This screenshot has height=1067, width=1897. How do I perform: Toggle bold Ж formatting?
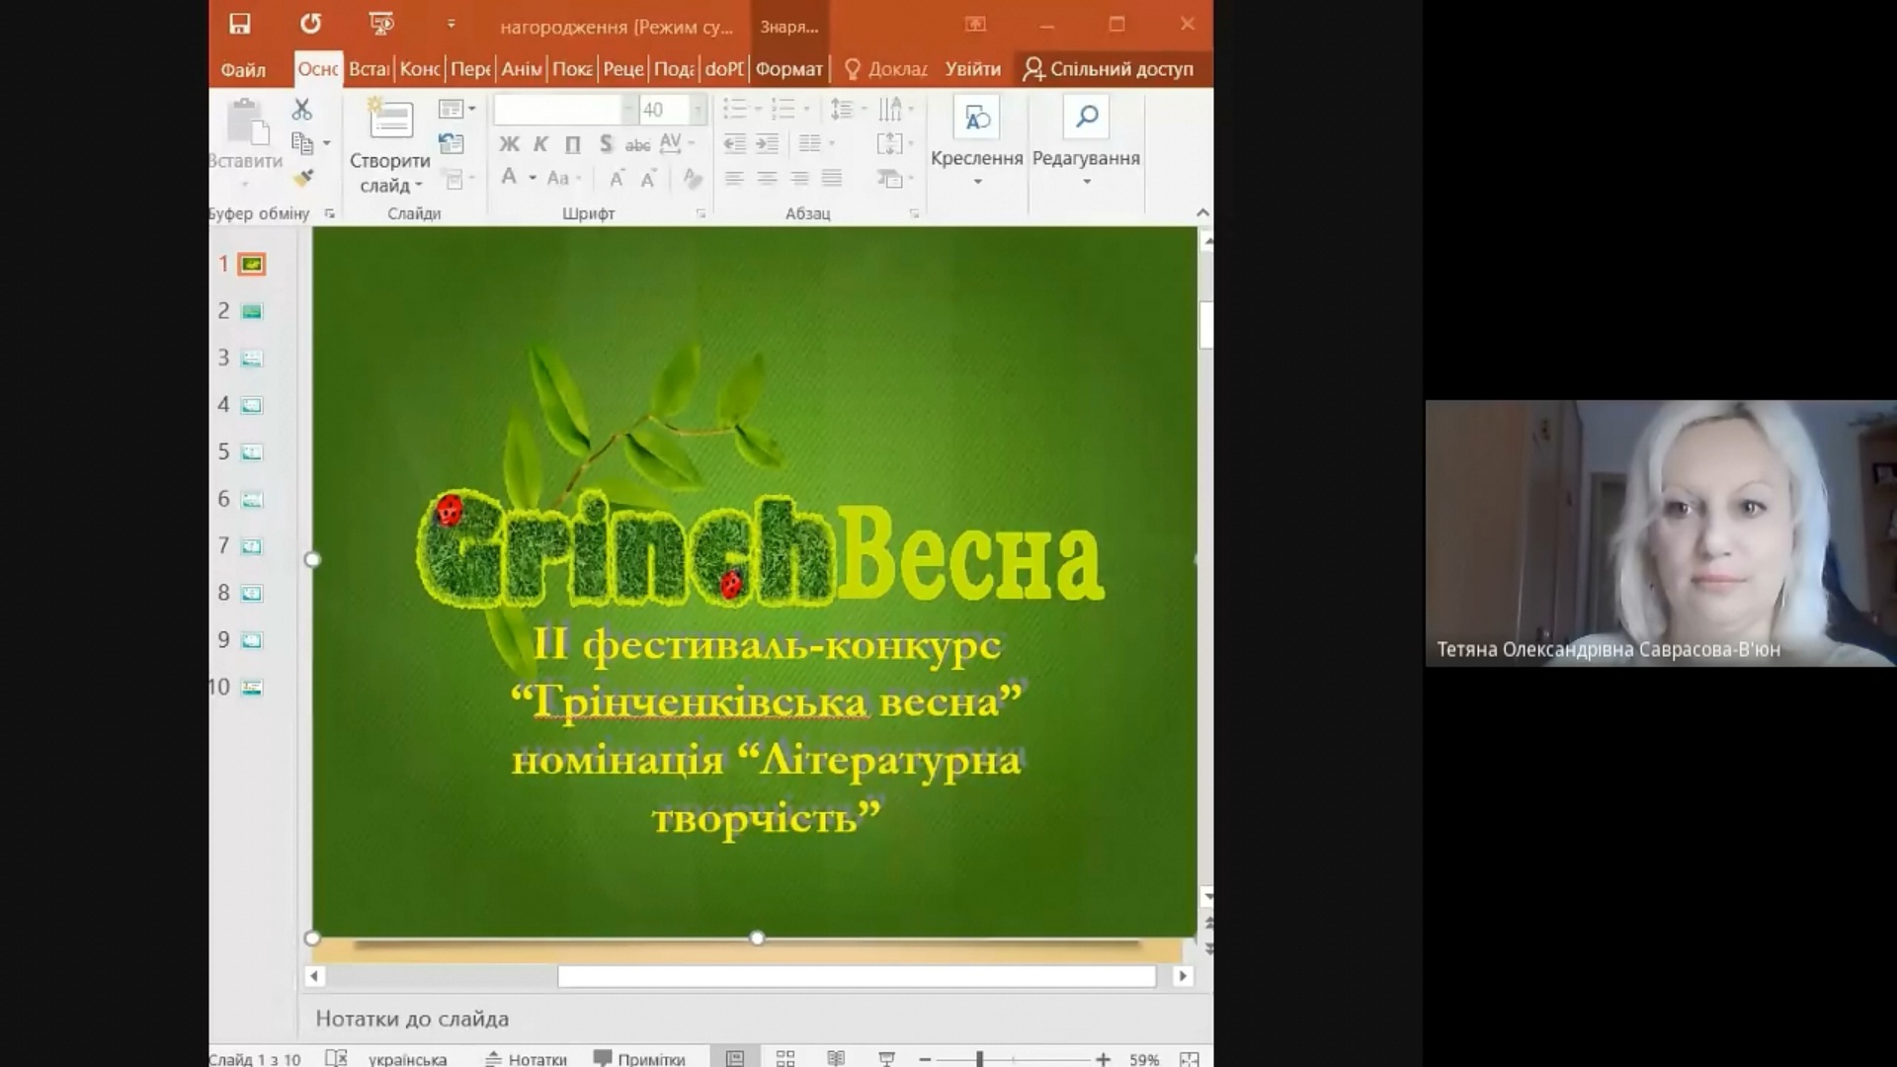tap(509, 144)
